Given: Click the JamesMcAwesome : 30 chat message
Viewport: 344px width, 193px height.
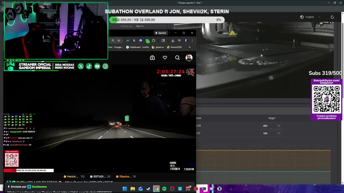Looking at the screenshot, I should pyautogui.click(x=18, y=145).
